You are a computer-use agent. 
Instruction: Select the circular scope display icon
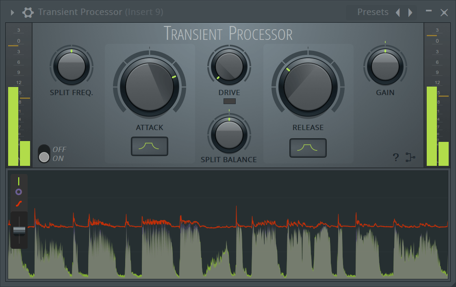click(x=19, y=191)
